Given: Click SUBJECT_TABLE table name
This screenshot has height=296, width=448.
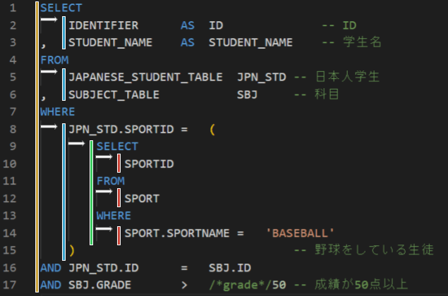Looking at the screenshot, I should (x=114, y=94).
